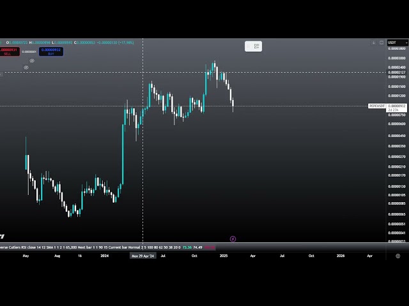Click the drag handle on floating toolbar
This screenshot has width=409, height=306.
pyautogui.click(x=249, y=46)
